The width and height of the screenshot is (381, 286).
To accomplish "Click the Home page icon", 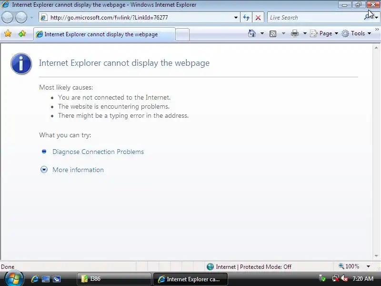I will tap(252, 33).
